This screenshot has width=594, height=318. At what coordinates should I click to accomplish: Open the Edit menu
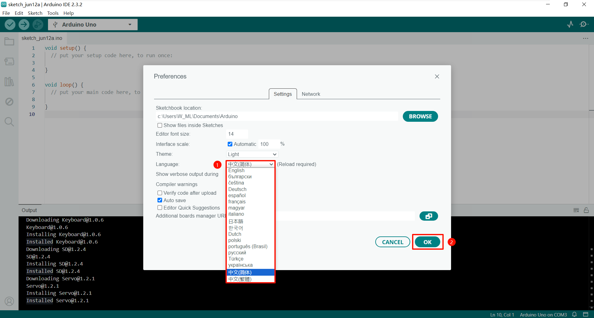(19, 13)
